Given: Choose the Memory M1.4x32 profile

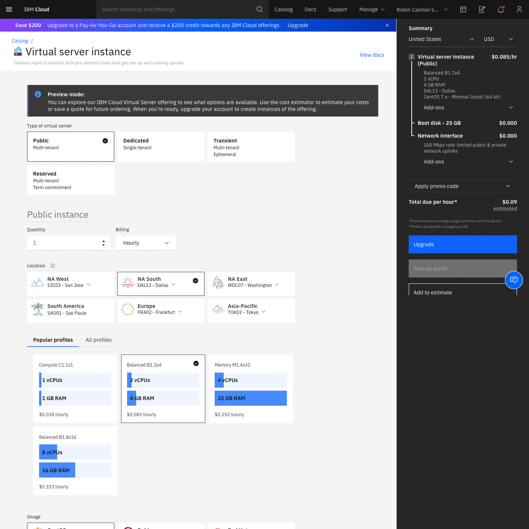Looking at the screenshot, I should pyautogui.click(x=251, y=389).
